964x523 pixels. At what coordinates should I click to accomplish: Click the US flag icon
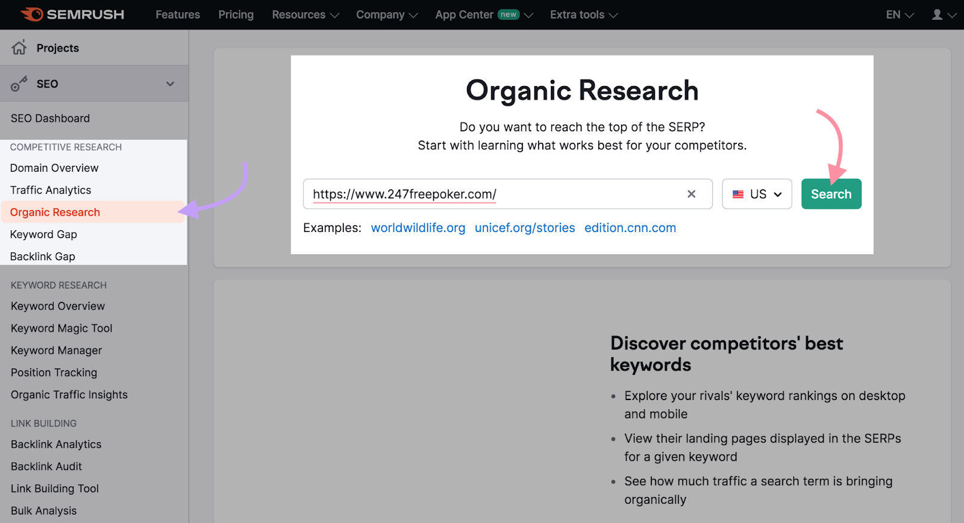(738, 194)
